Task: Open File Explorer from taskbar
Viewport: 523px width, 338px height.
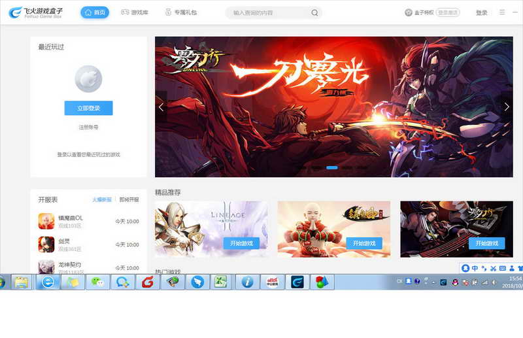Action: pyautogui.click(x=22, y=282)
